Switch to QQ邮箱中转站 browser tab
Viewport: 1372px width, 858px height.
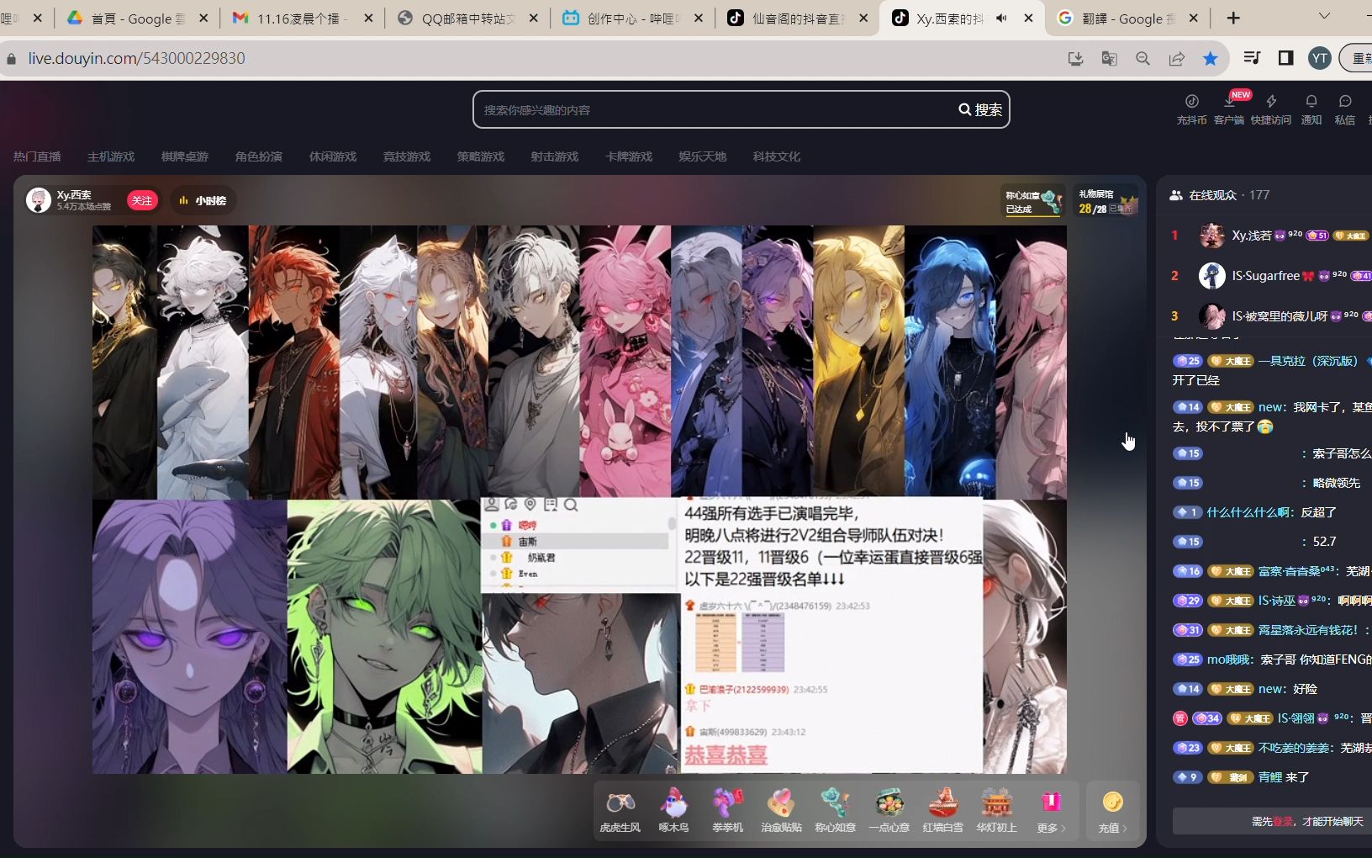[x=467, y=18]
